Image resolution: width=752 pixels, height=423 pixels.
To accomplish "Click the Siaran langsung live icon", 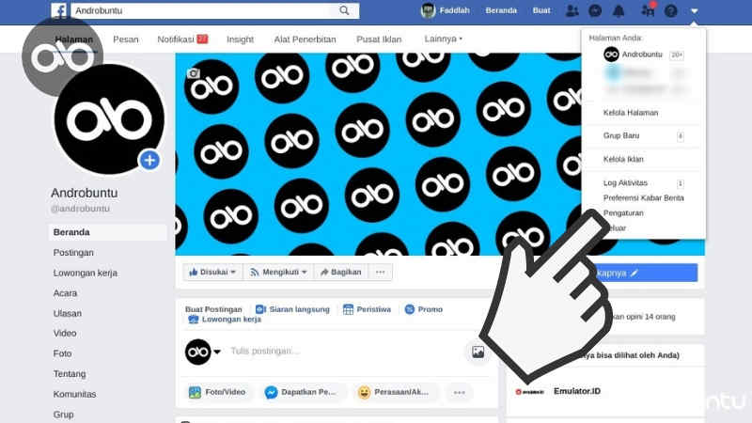I will pos(260,309).
